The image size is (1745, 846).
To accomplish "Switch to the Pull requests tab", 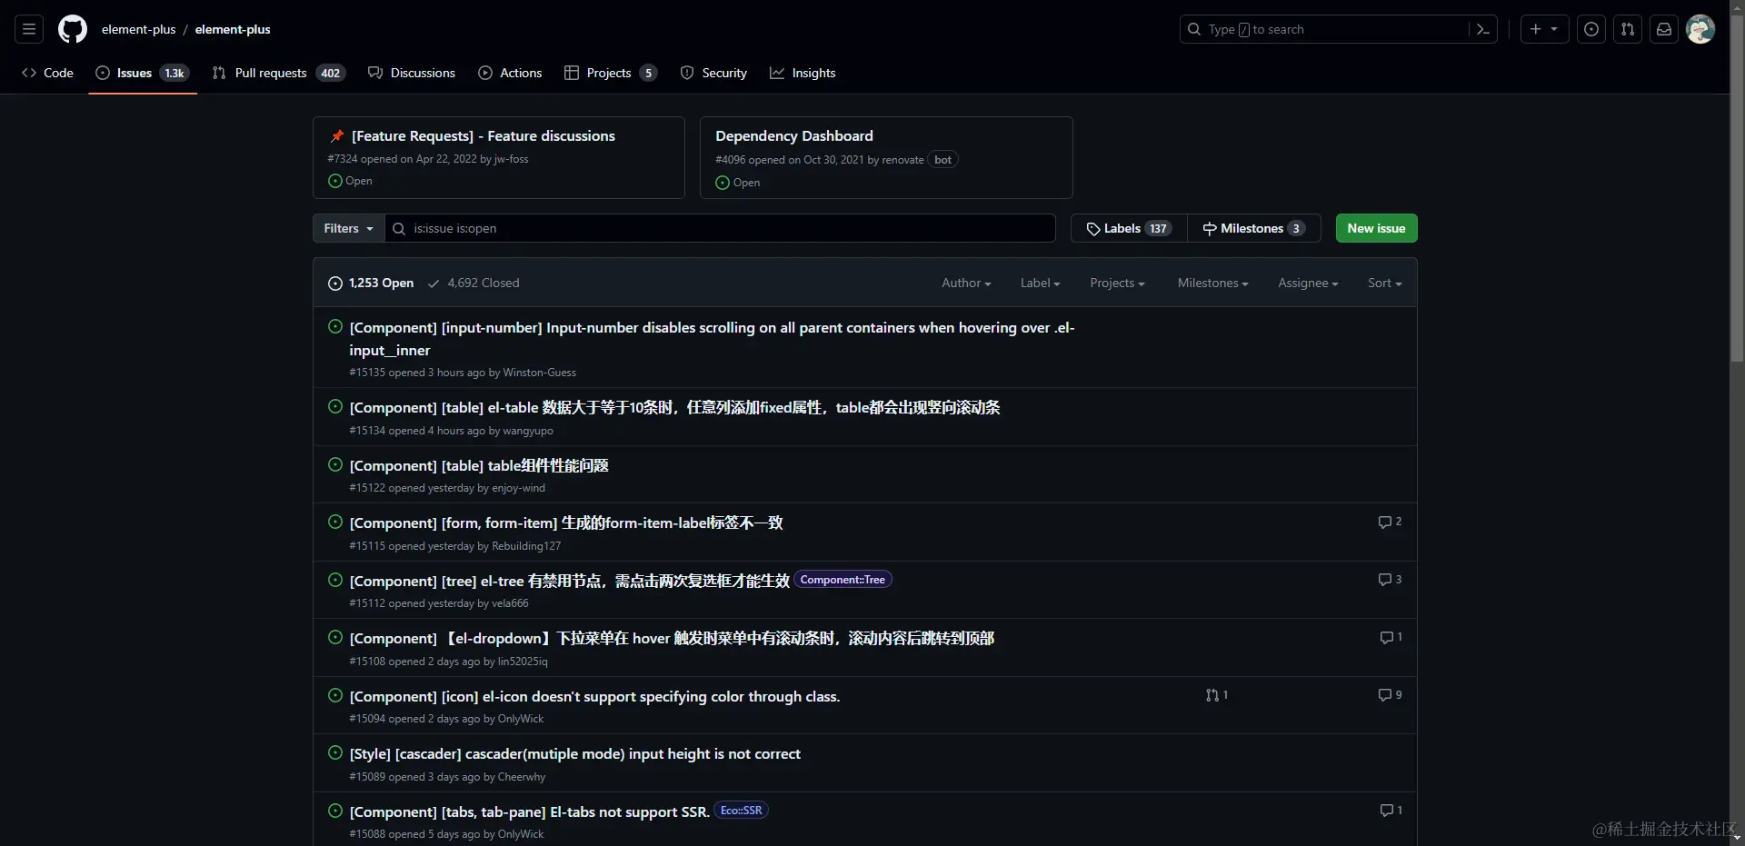I will click(x=279, y=73).
